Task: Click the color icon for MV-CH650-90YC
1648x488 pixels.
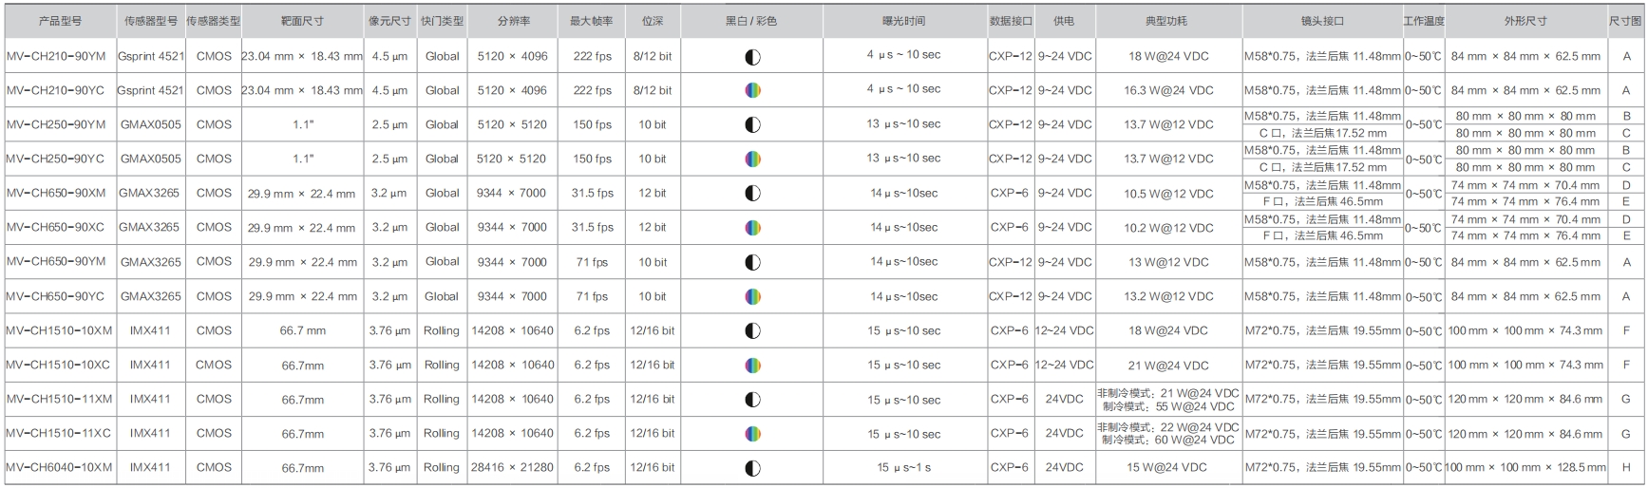Action: click(x=752, y=296)
